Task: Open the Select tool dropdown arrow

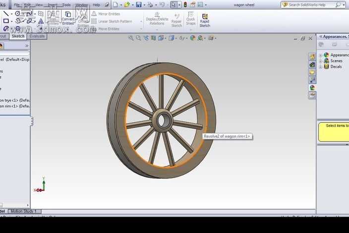Action: tap(179, 5)
